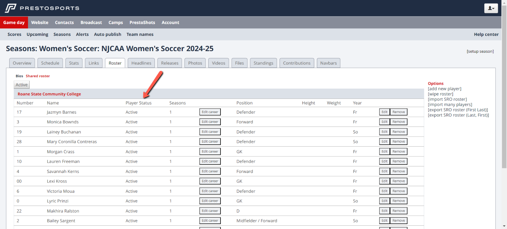Switch to the Photos tab
507x229 pixels.
tap(195, 63)
